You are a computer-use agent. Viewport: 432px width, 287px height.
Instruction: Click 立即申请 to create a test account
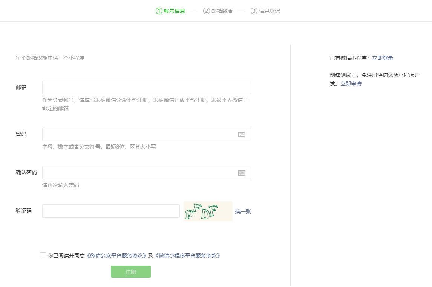pos(350,84)
